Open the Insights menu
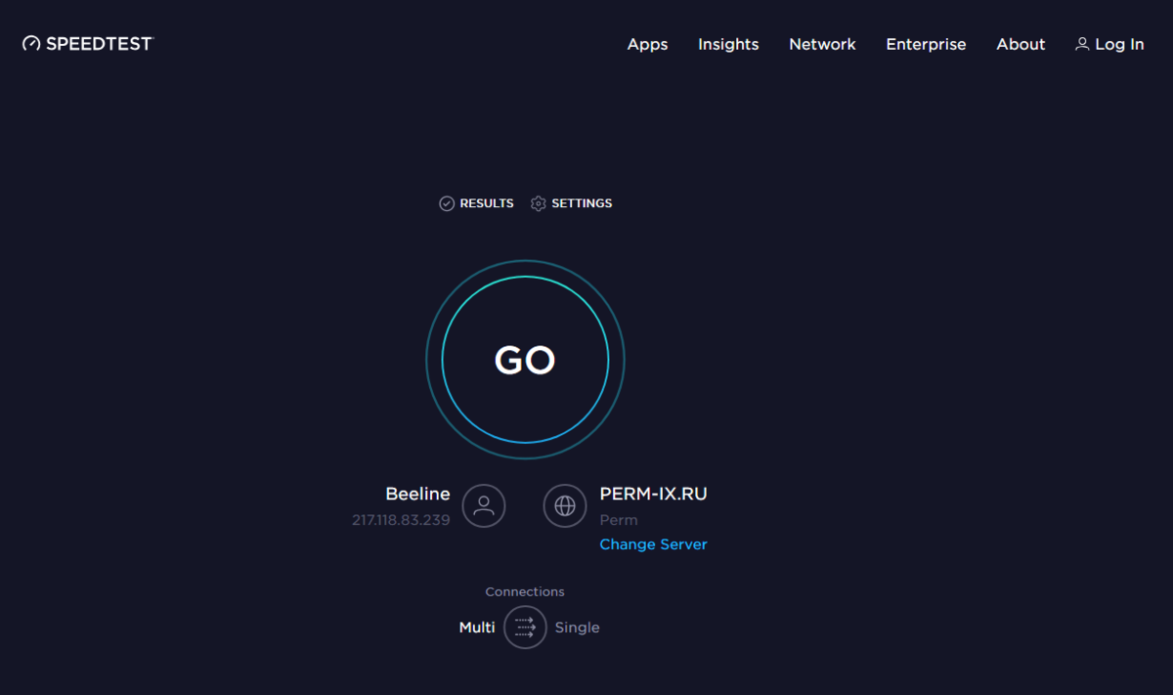The image size is (1173, 695). [x=728, y=44]
